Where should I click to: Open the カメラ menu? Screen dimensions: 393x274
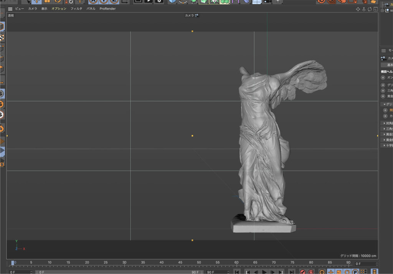(33, 9)
